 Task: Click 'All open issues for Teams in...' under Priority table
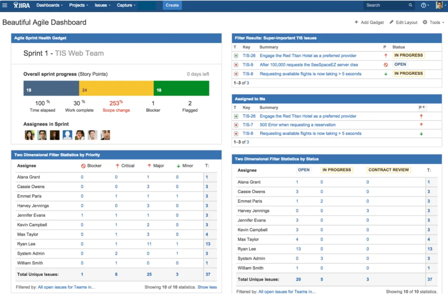pos(66,287)
